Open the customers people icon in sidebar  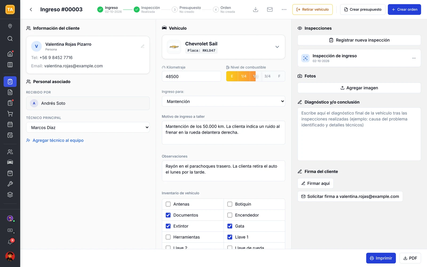pyautogui.click(x=10, y=152)
